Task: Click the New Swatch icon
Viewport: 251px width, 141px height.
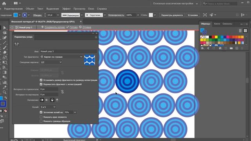Action: pos(237,48)
